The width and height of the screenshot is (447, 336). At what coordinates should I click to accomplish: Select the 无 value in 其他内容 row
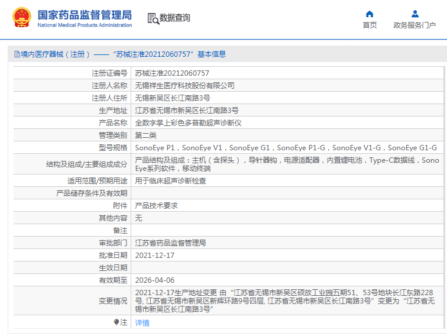tap(138, 218)
